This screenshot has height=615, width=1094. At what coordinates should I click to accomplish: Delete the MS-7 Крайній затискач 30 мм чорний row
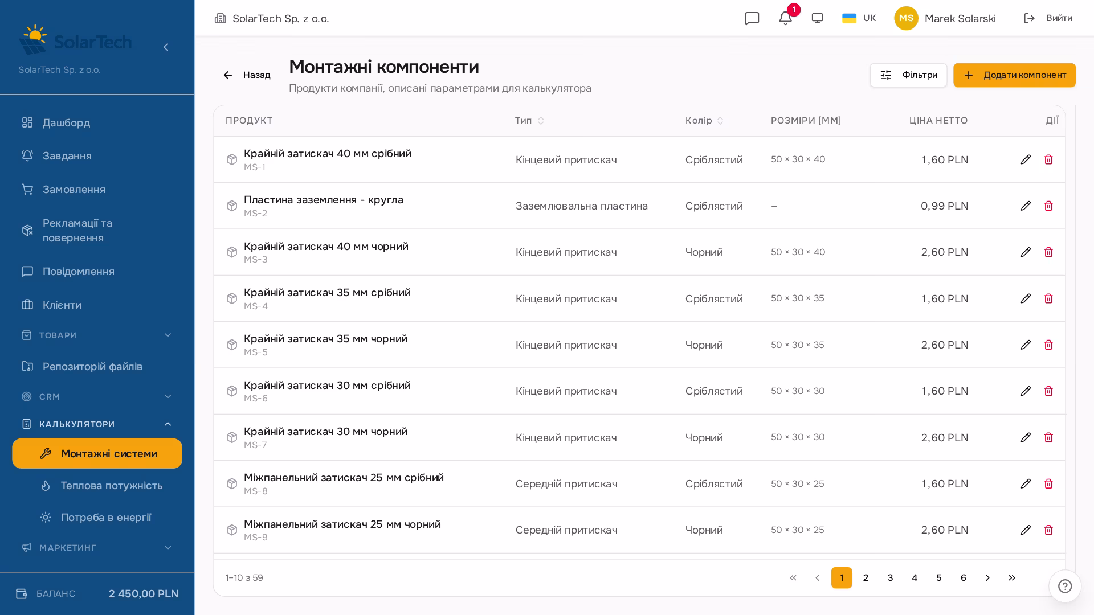[1048, 437]
